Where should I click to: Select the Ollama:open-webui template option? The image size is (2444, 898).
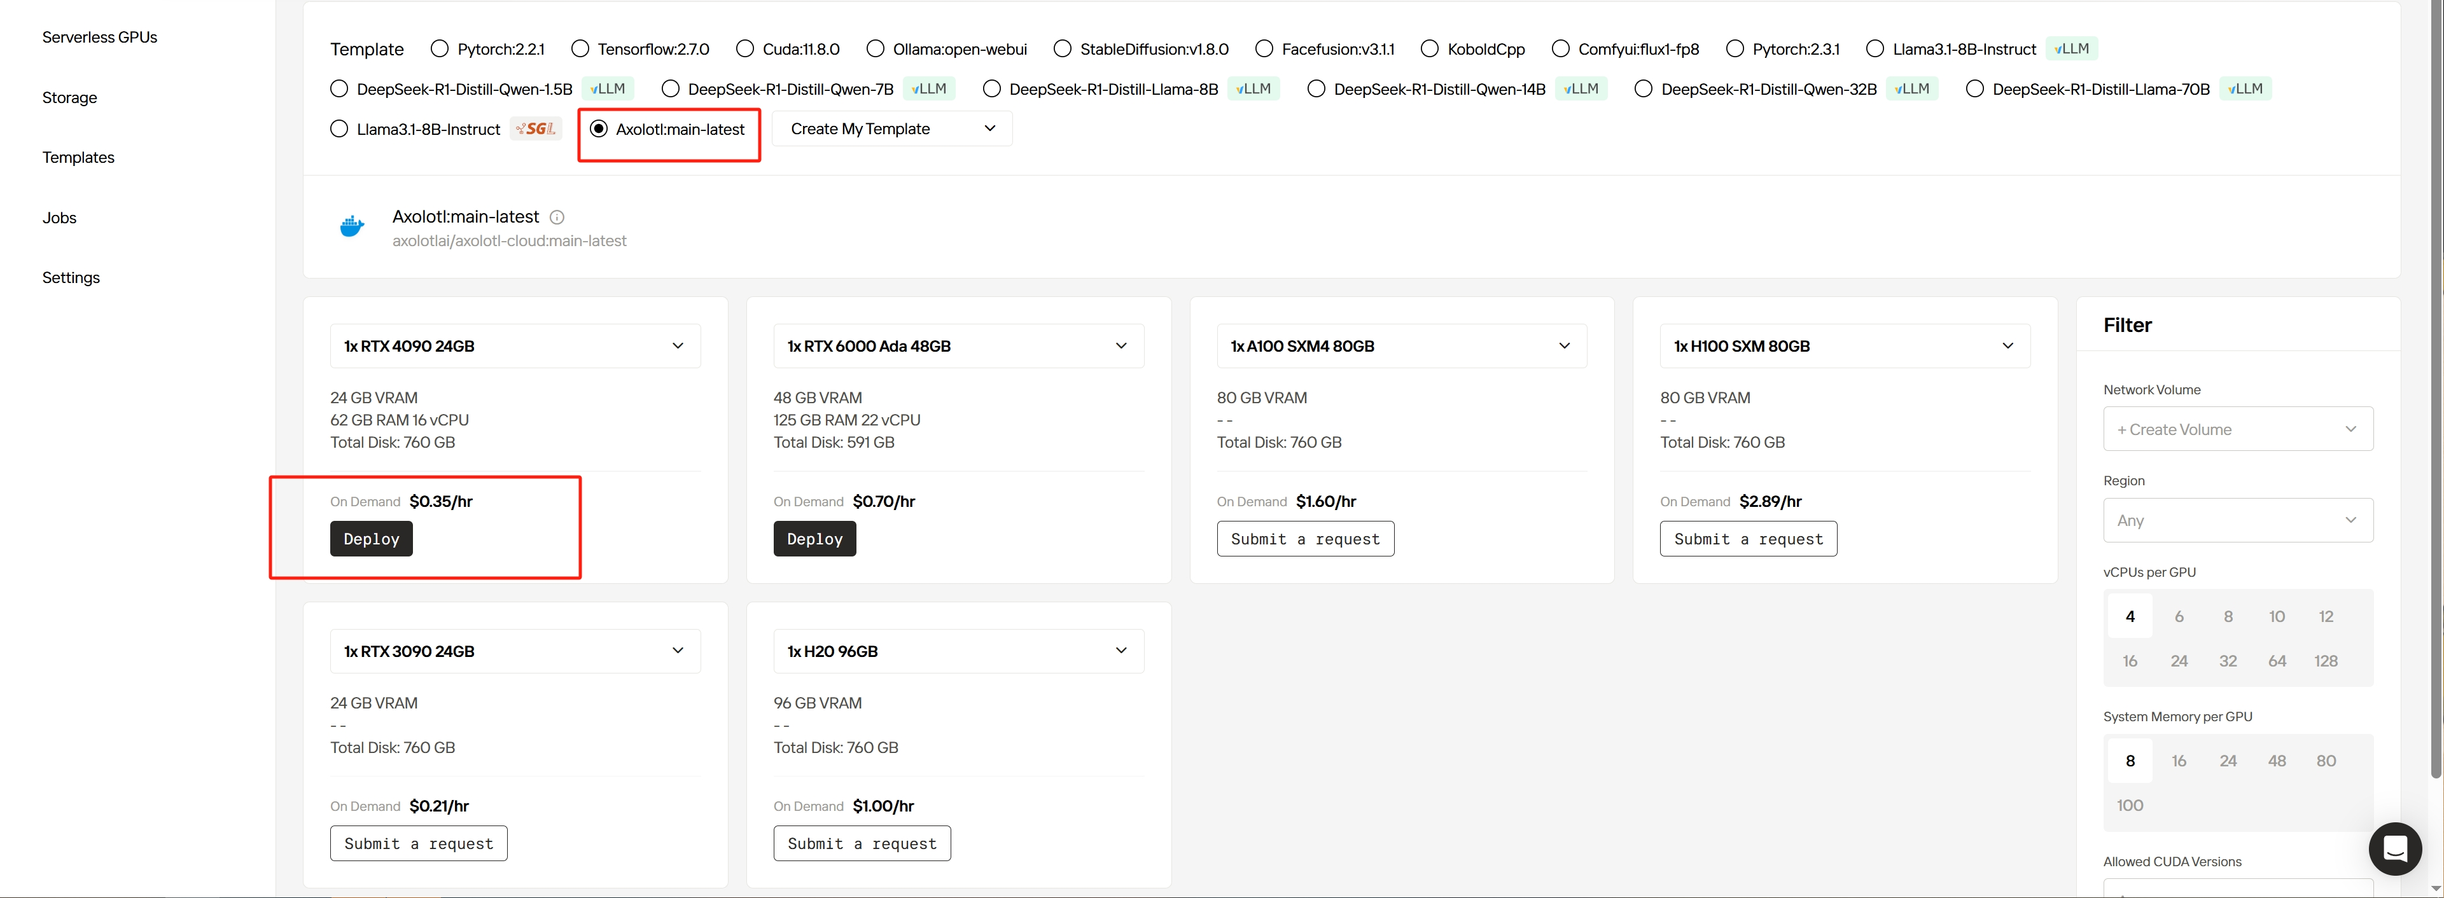875,48
